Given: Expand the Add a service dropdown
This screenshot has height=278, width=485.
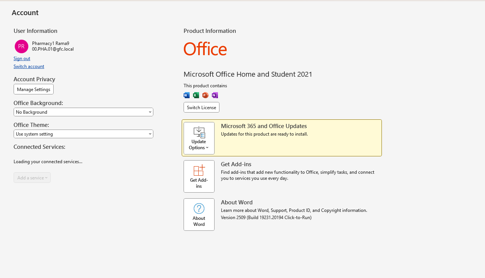Looking at the screenshot, I should pyautogui.click(x=32, y=178).
